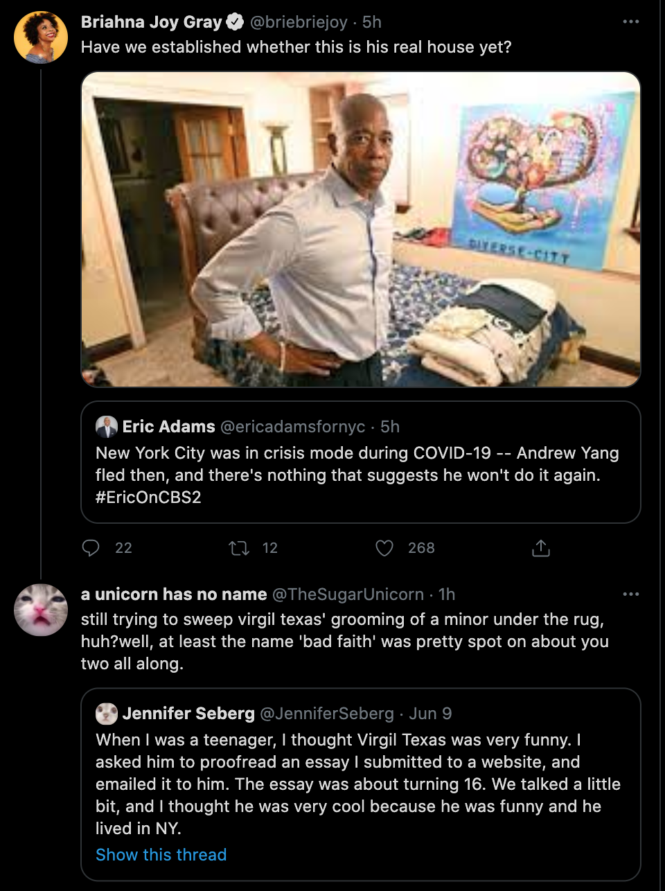Click the reply icon under Briahna's tweet

pyautogui.click(x=91, y=548)
